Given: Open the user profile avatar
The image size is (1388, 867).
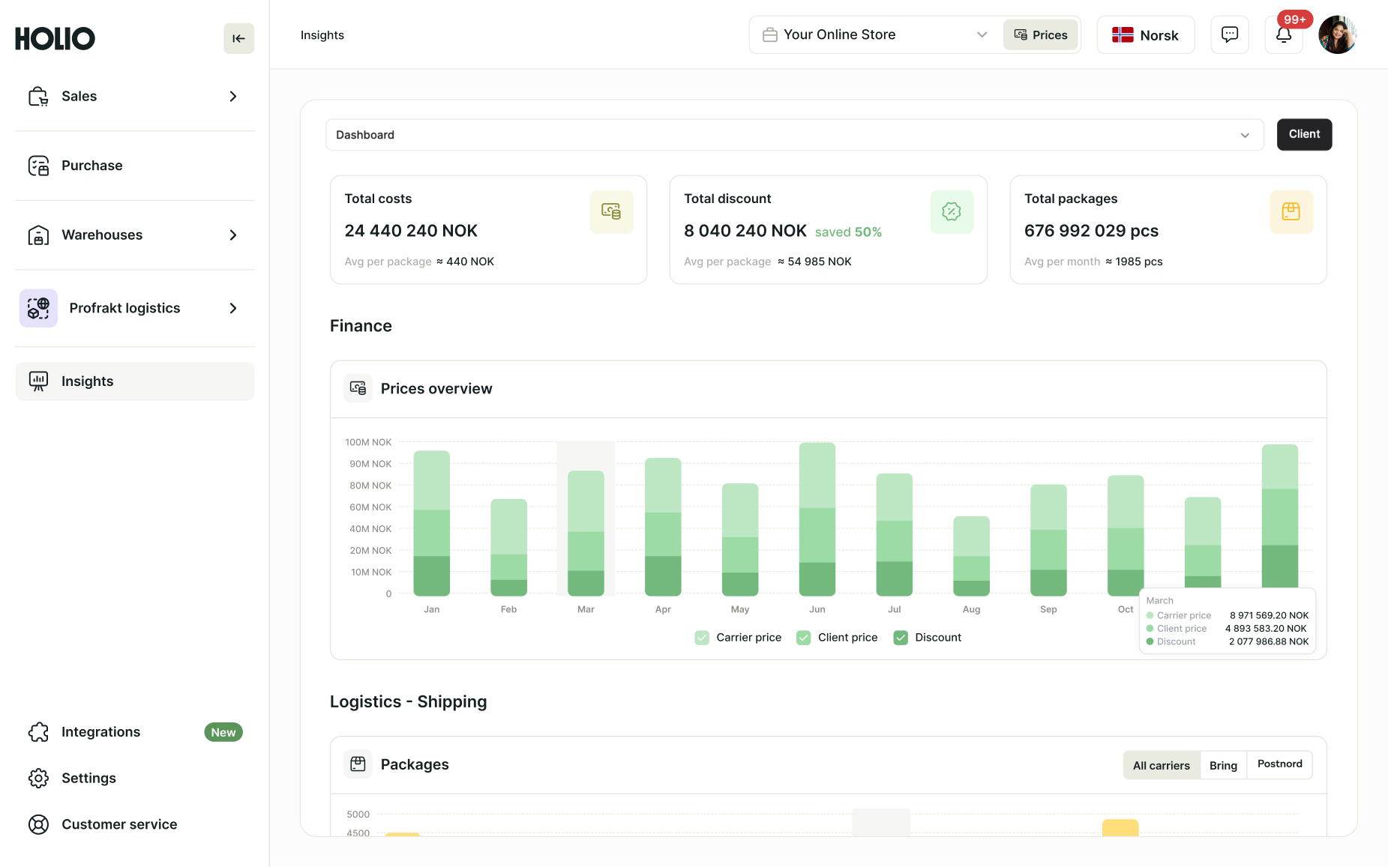Looking at the screenshot, I should click(x=1337, y=34).
